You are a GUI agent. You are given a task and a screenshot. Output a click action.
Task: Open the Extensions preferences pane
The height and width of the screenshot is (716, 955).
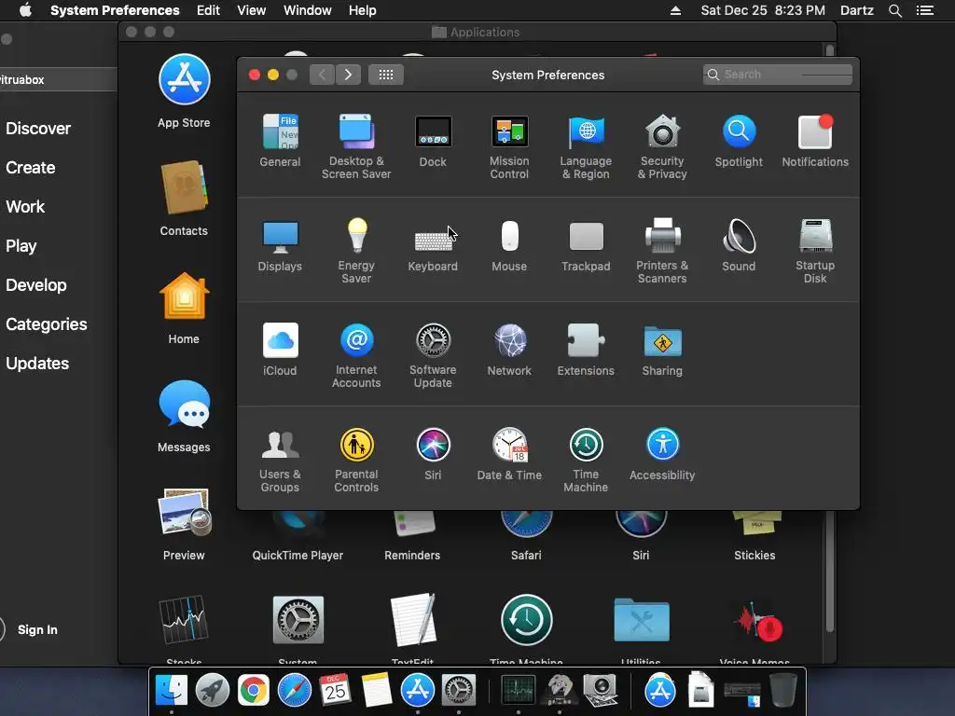click(x=586, y=350)
